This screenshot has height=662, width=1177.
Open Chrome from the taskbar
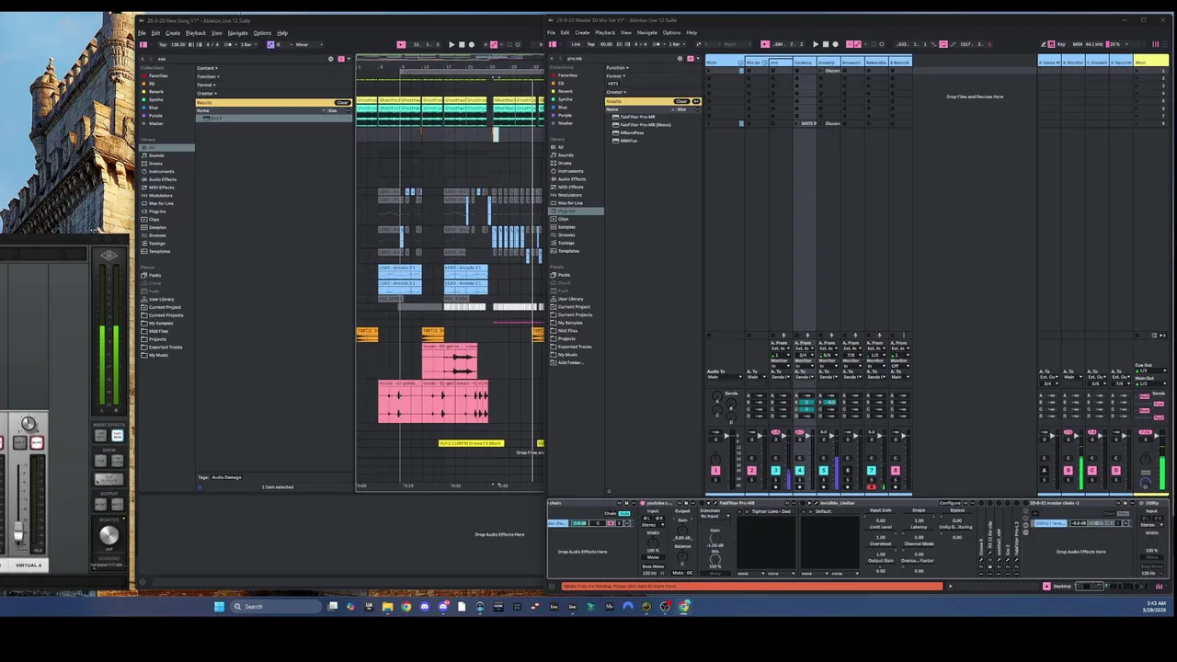click(x=406, y=607)
